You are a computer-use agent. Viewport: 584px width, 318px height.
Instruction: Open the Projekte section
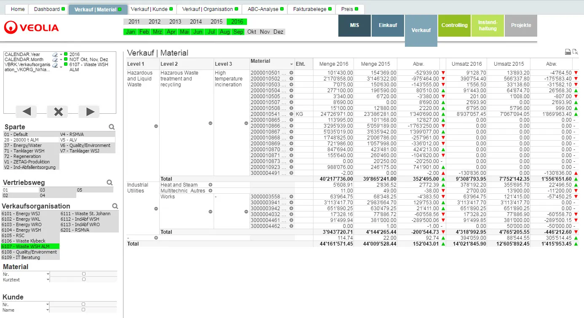click(x=521, y=26)
